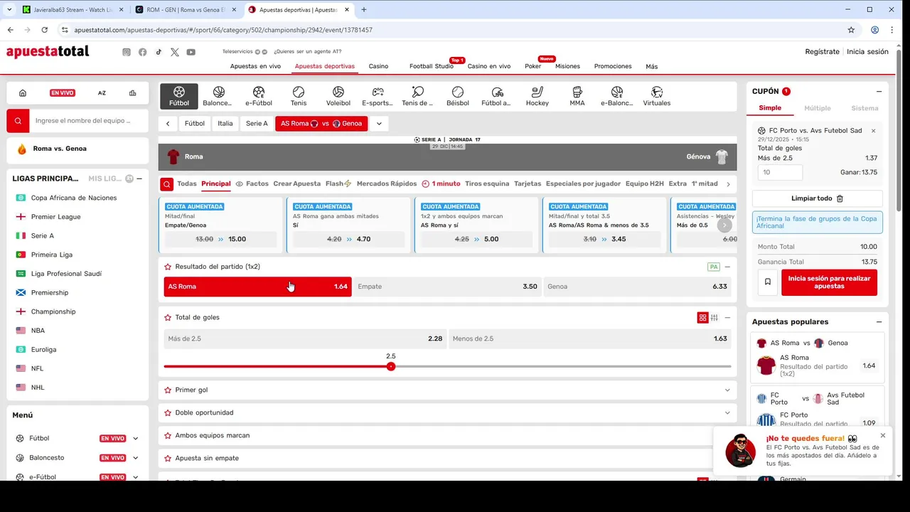The width and height of the screenshot is (910, 512).
Task: Open the TikTok social icon
Action: click(x=159, y=52)
